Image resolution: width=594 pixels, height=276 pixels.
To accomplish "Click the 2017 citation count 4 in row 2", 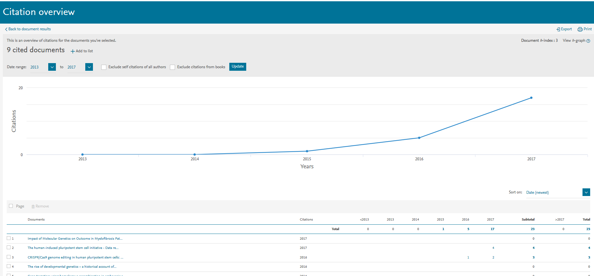I will [493, 248].
